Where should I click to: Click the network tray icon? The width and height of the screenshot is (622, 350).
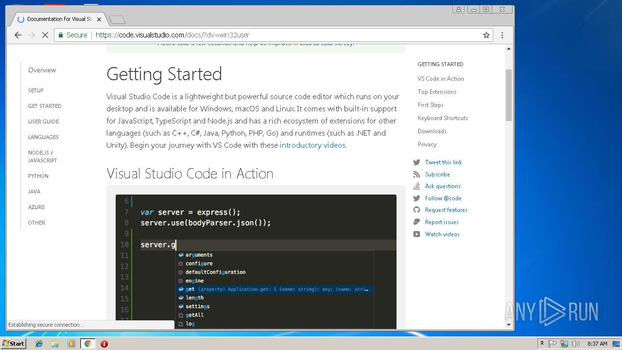(x=564, y=344)
